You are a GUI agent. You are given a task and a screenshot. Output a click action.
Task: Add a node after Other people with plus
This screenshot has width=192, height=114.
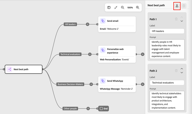(88, 108)
